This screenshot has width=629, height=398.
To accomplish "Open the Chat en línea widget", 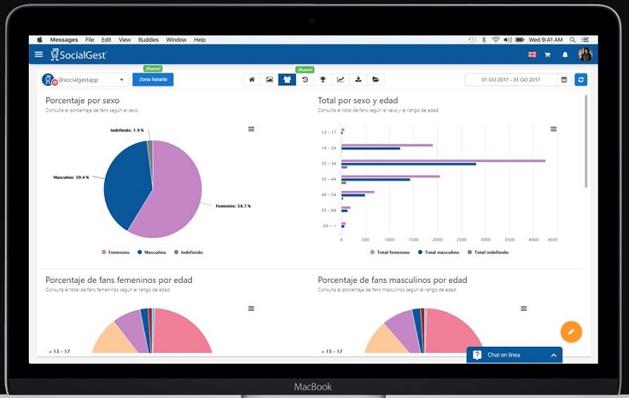I will [515, 355].
